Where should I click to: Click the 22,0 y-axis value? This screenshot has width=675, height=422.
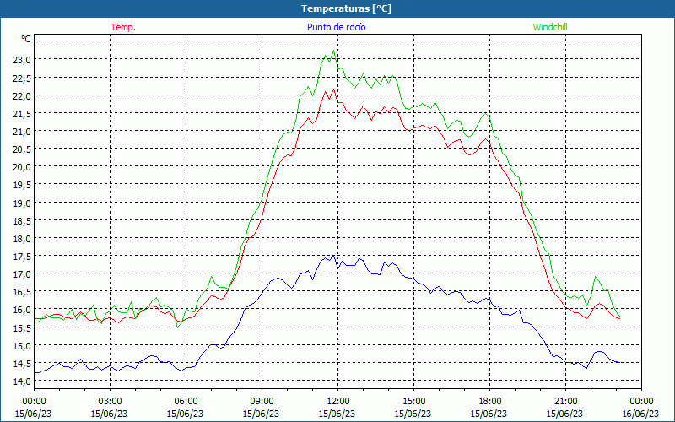22,95
